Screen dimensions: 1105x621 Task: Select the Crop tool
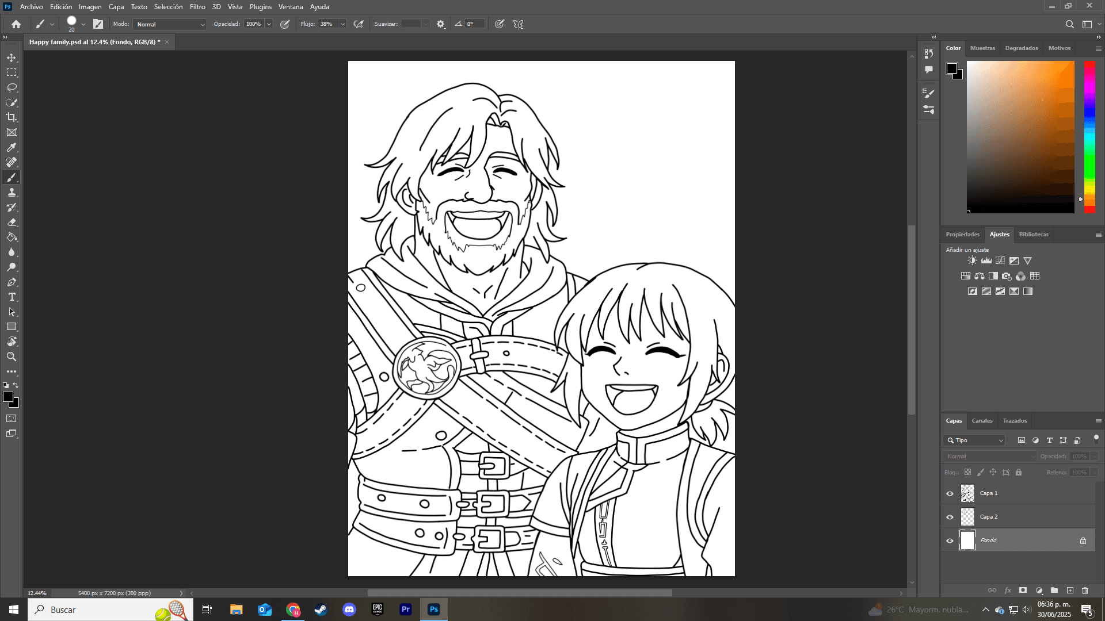(x=12, y=117)
